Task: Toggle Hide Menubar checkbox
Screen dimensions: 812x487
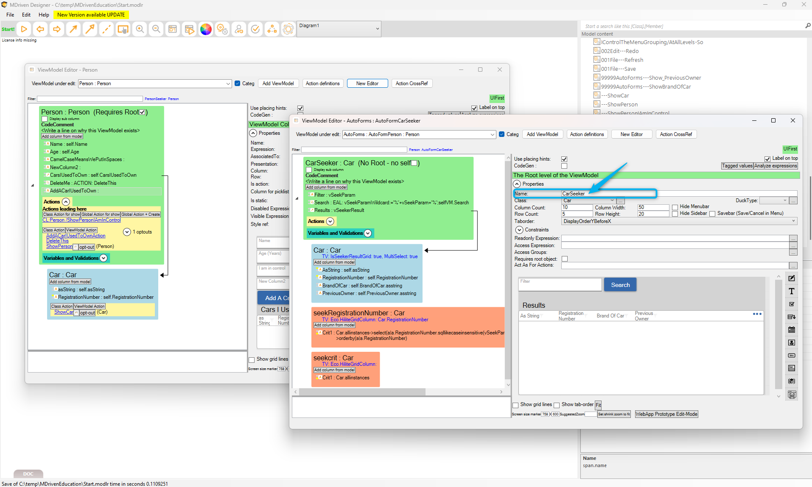Action: click(675, 207)
